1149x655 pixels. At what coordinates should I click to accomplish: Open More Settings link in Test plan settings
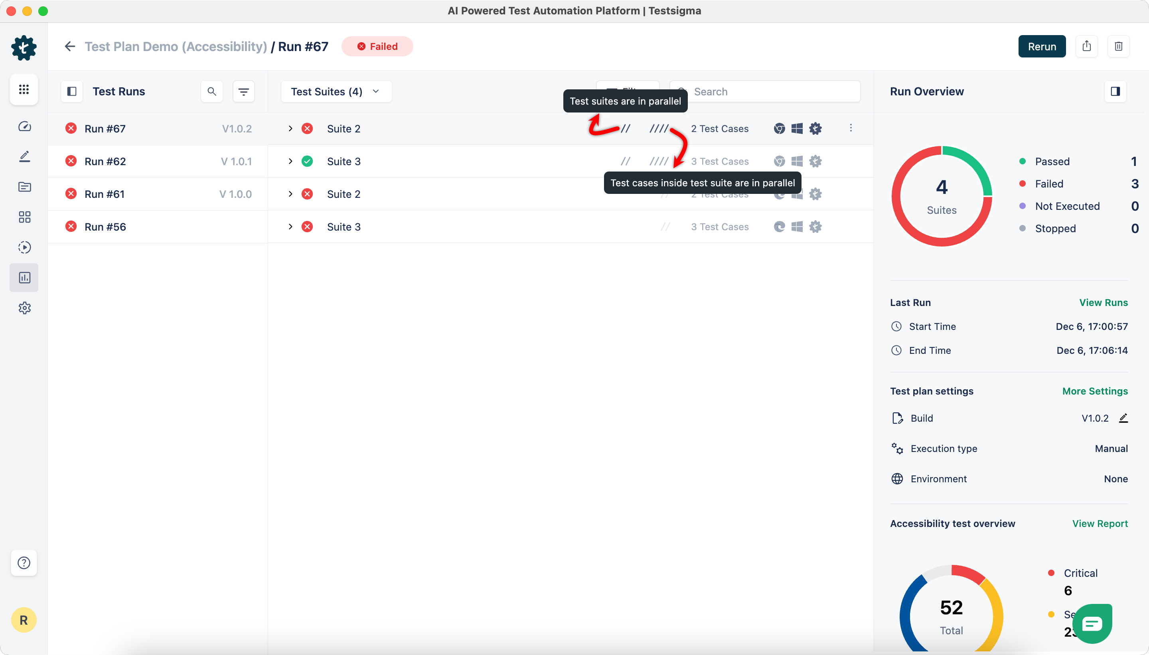click(1095, 391)
